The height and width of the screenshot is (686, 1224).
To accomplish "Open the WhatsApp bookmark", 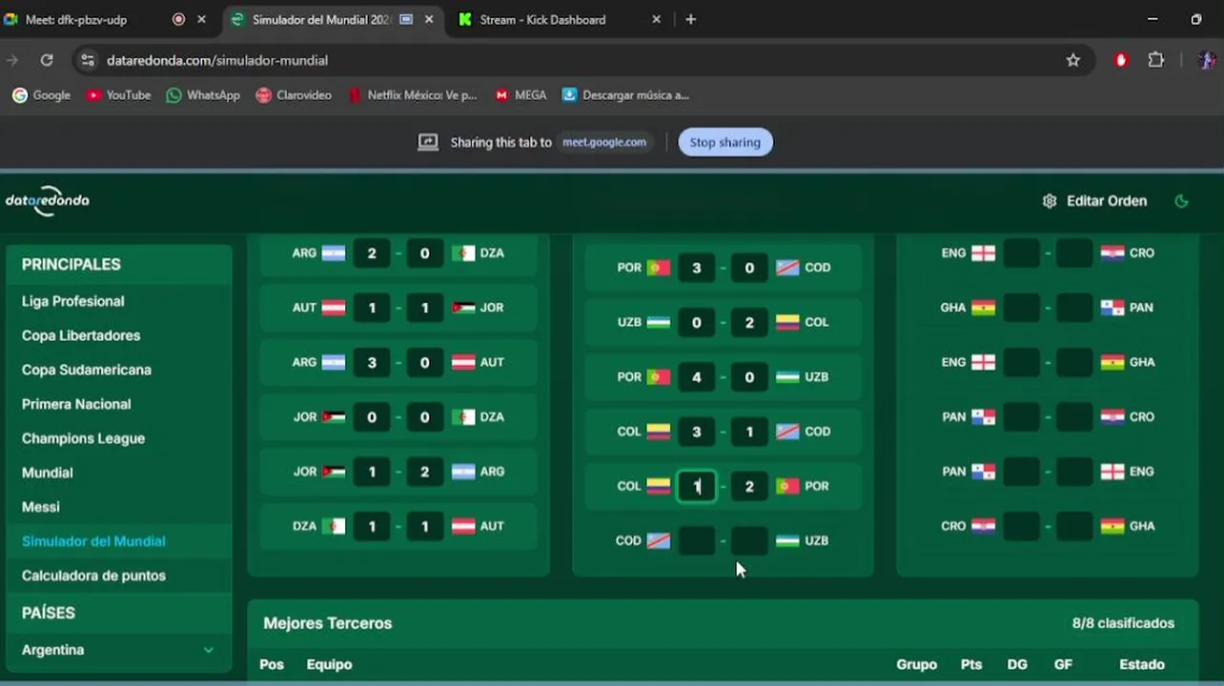I will pos(203,95).
